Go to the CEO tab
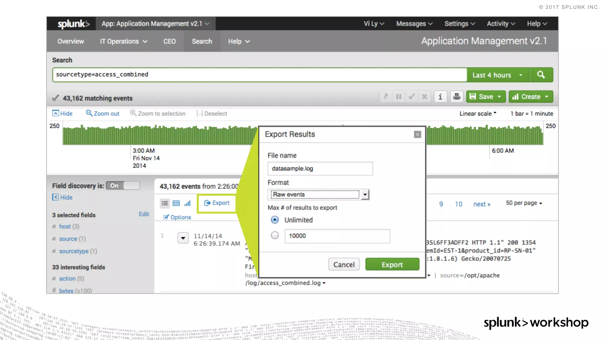 click(x=170, y=41)
